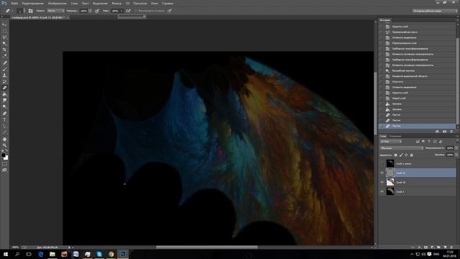Select the Pen tool
Viewport: 460px width, 259px height.
click(x=4, y=114)
